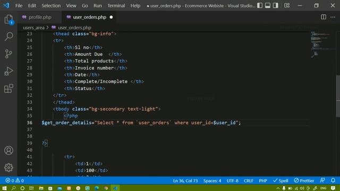The height and width of the screenshot is (191, 340).
Task: Click 'Complete/Incomplete' text on line 30
Action: click(101, 81)
